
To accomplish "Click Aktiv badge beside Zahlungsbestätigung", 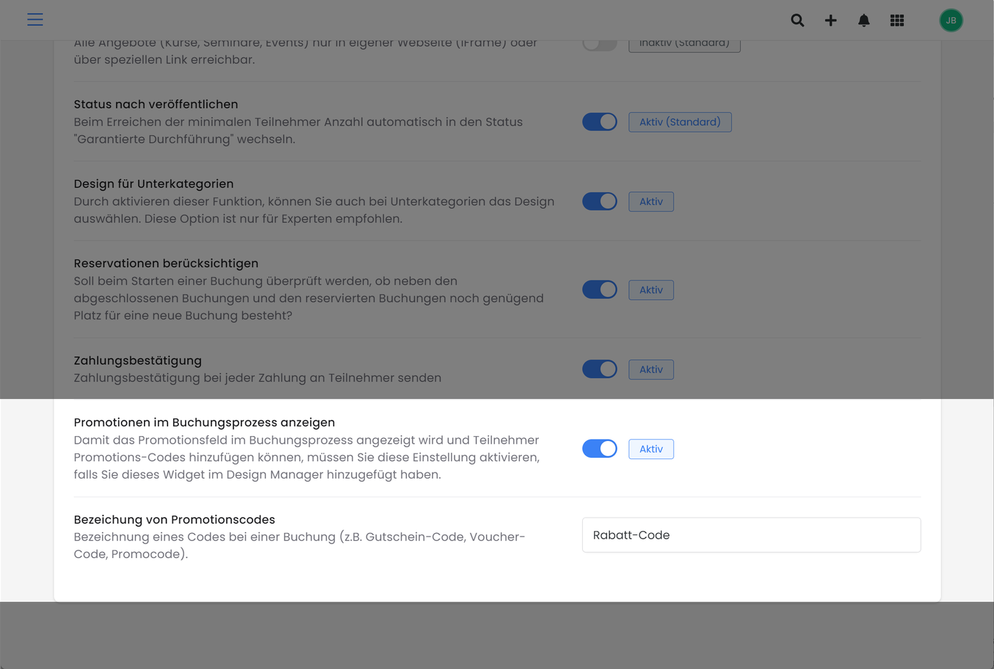I will [651, 369].
